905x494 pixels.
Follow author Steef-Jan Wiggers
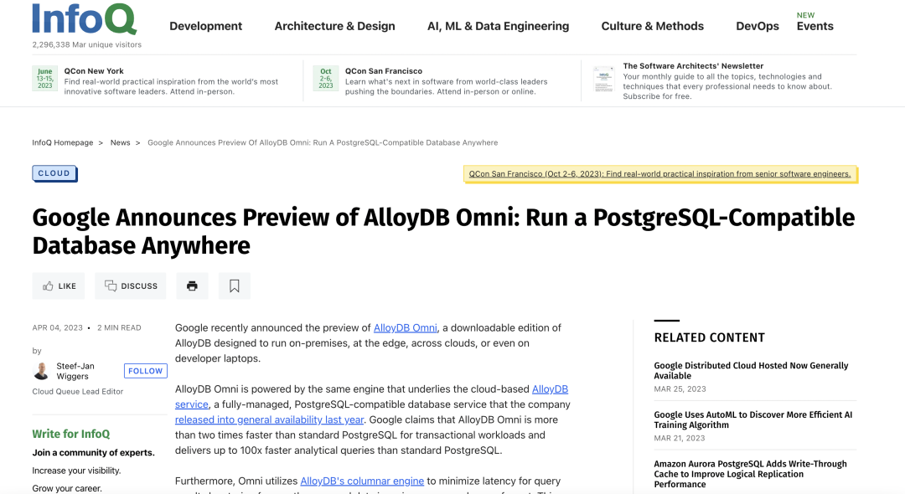pyautogui.click(x=146, y=371)
